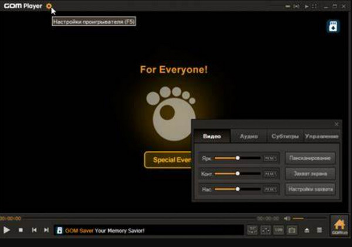Click the Пансканирование button
The height and width of the screenshot is (247, 352).
click(x=310, y=158)
